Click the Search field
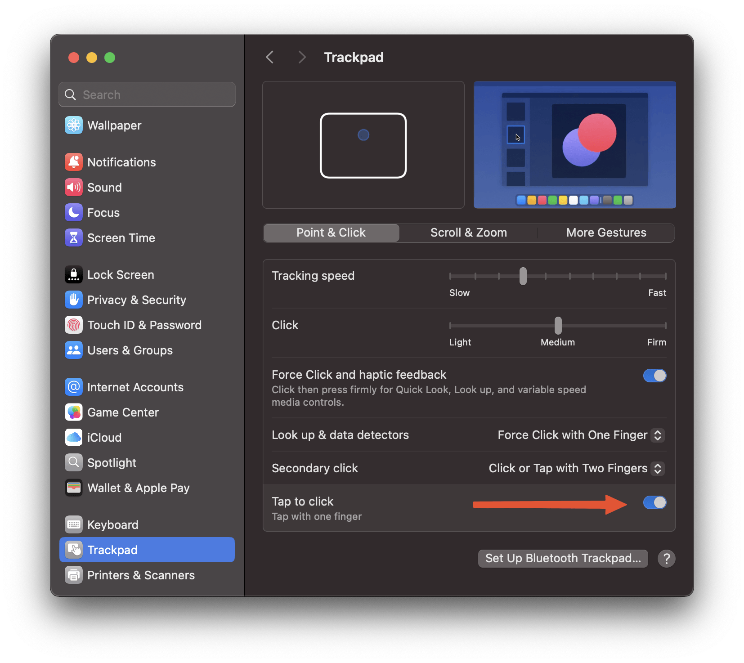744x663 pixels. (x=147, y=94)
